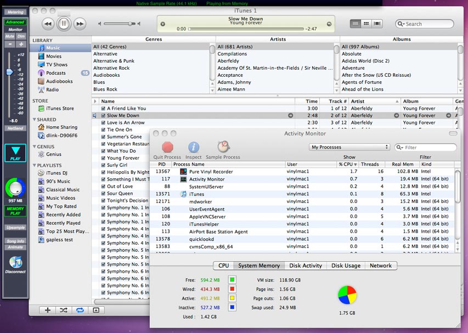Switch iTunes to grid view
Viewport: 468px width, 333px height.
366,24
